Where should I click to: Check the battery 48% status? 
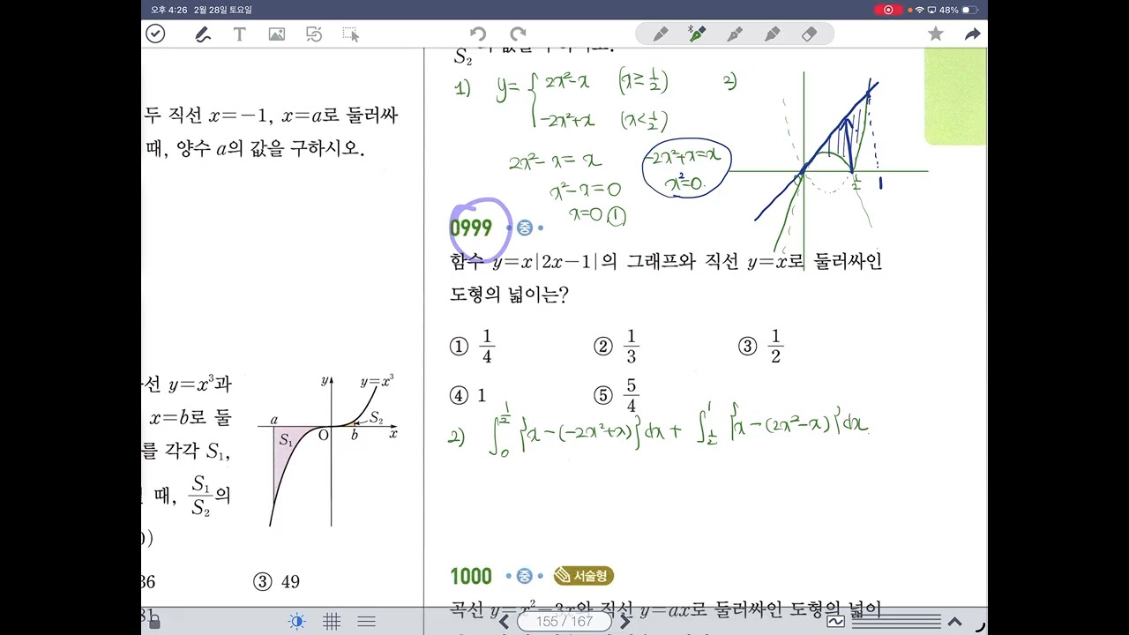coord(960,10)
